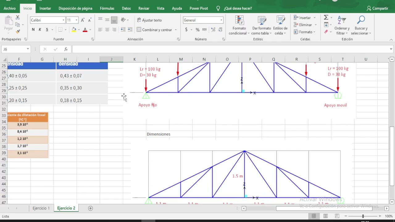Click the zoom slider handle
The width and height of the screenshot is (395, 222).
pyautogui.click(x=363, y=216)
